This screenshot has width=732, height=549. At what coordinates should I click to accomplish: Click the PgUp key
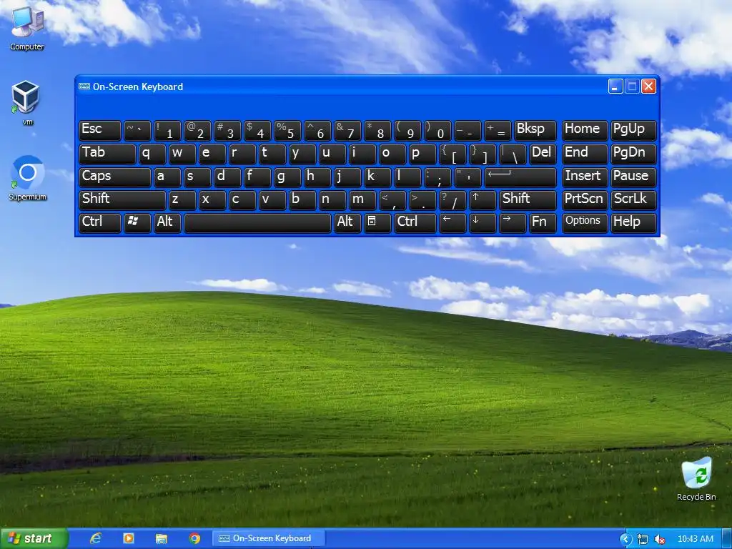click(633, 130)
